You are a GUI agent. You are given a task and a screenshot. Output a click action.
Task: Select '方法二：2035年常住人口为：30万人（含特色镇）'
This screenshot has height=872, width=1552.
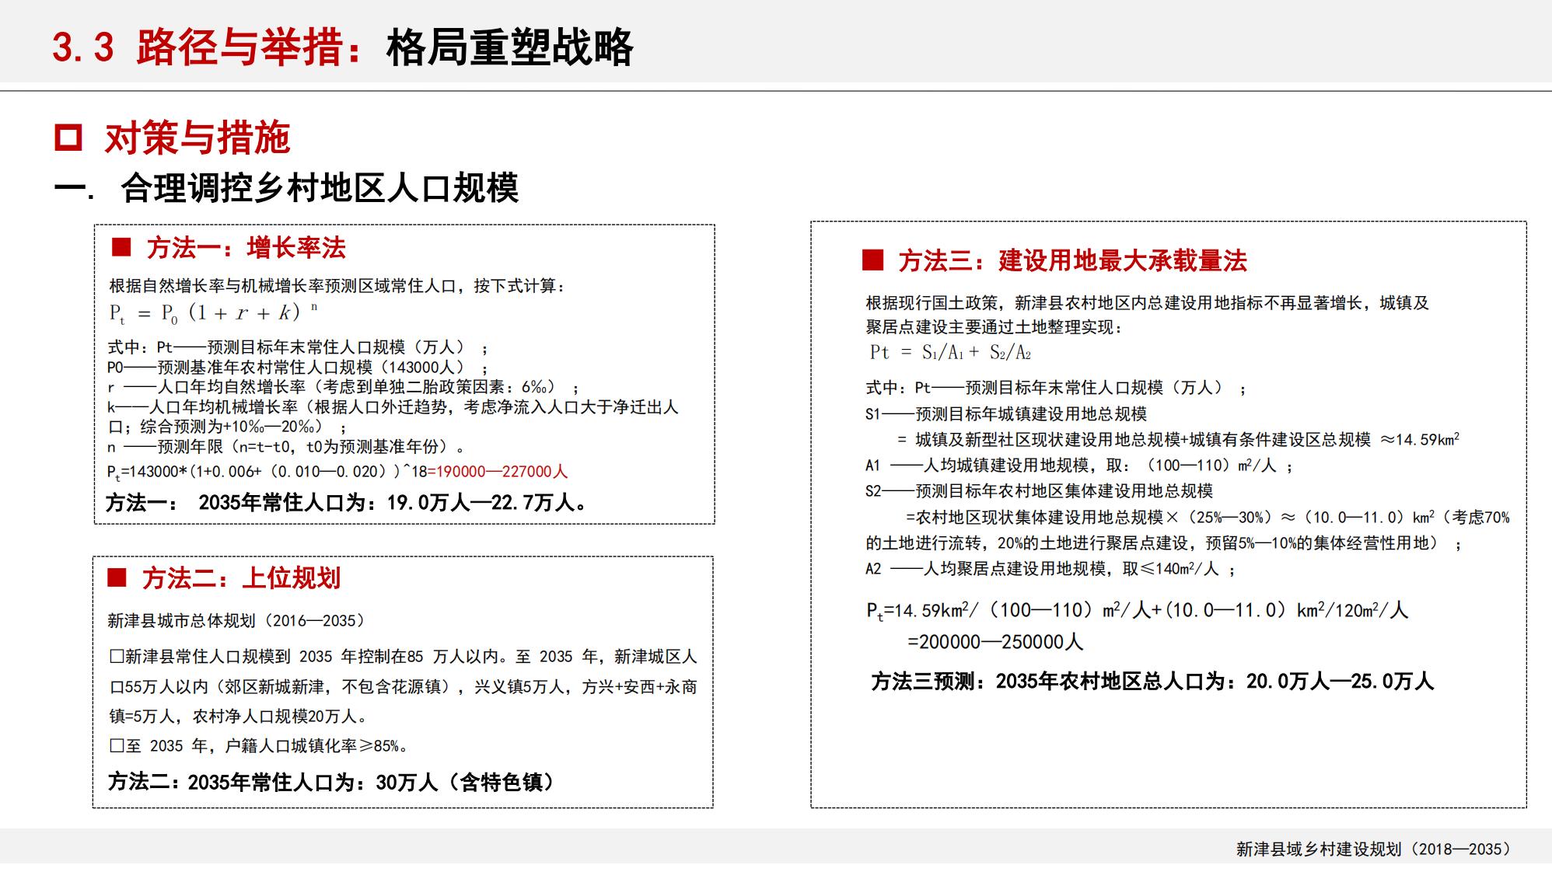click(331, 782)
